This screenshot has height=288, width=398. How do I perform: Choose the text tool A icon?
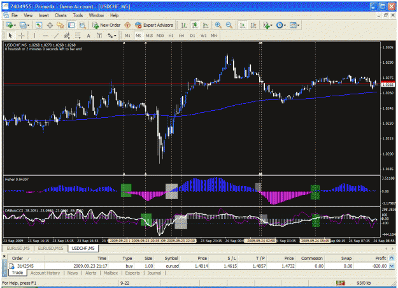(x=89, y=36)
